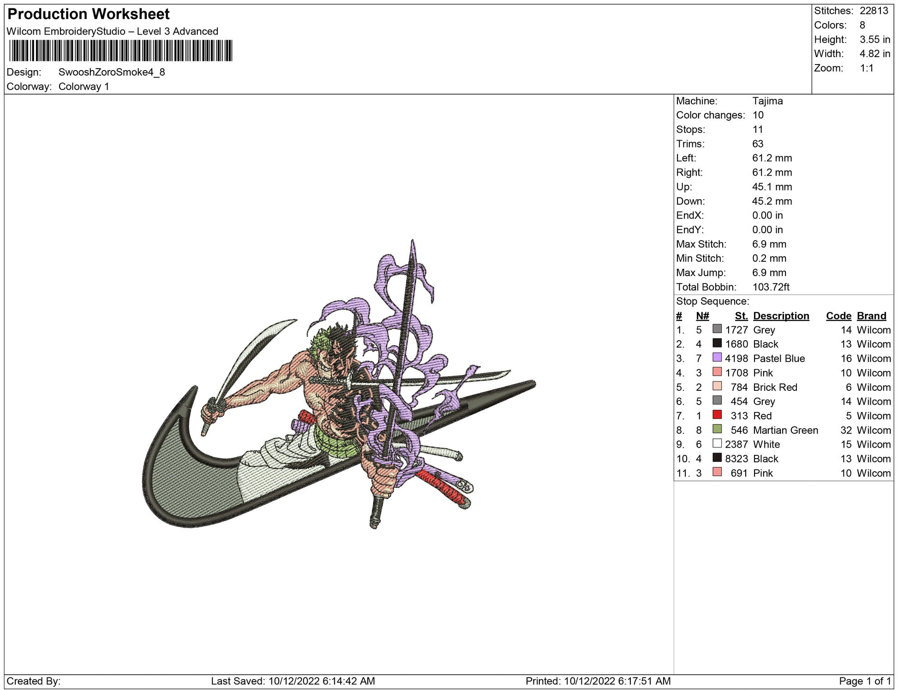Click the design name SwooshZoroSmoke4_8
The height and width of the screenshot is (690, 898).
112,72
